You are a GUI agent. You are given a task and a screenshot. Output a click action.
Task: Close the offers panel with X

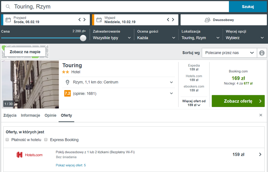[261, 115]
